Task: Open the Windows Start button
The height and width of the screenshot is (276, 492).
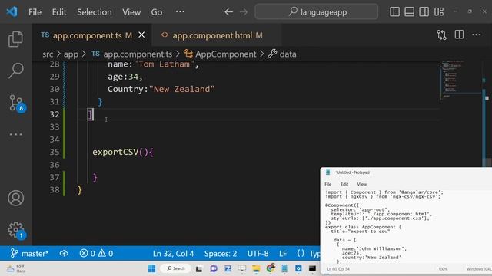Action: click(x=151, y=268)
